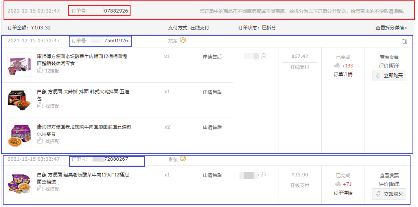Click 支付方式: 在线支付 text
418x207 pixels.
coord(188,27)
